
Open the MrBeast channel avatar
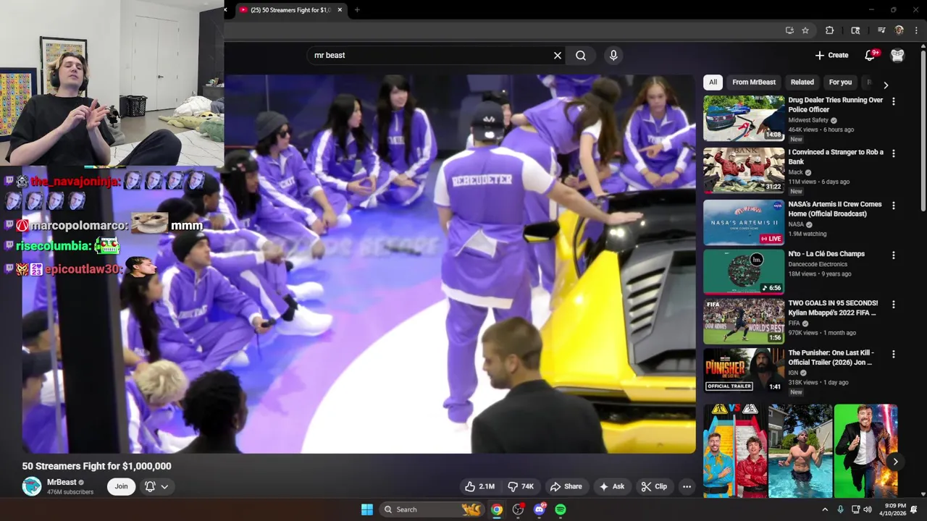32,486
